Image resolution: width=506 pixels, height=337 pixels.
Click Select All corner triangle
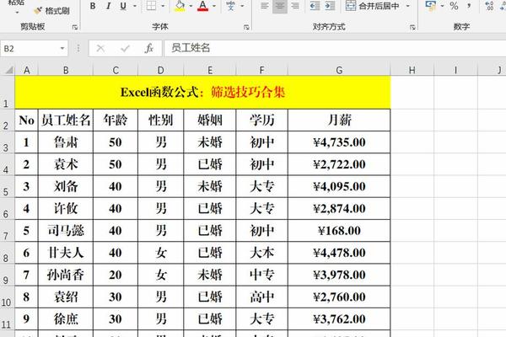coord(8,70)
